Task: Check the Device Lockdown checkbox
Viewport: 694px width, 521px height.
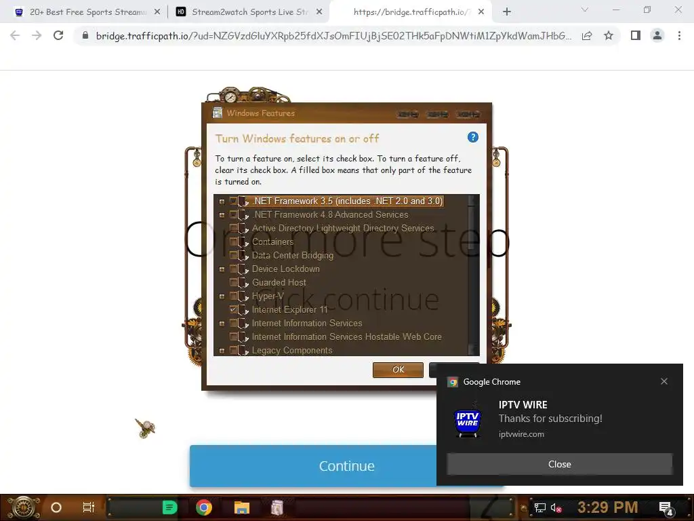Action: [x=233, y=269]
